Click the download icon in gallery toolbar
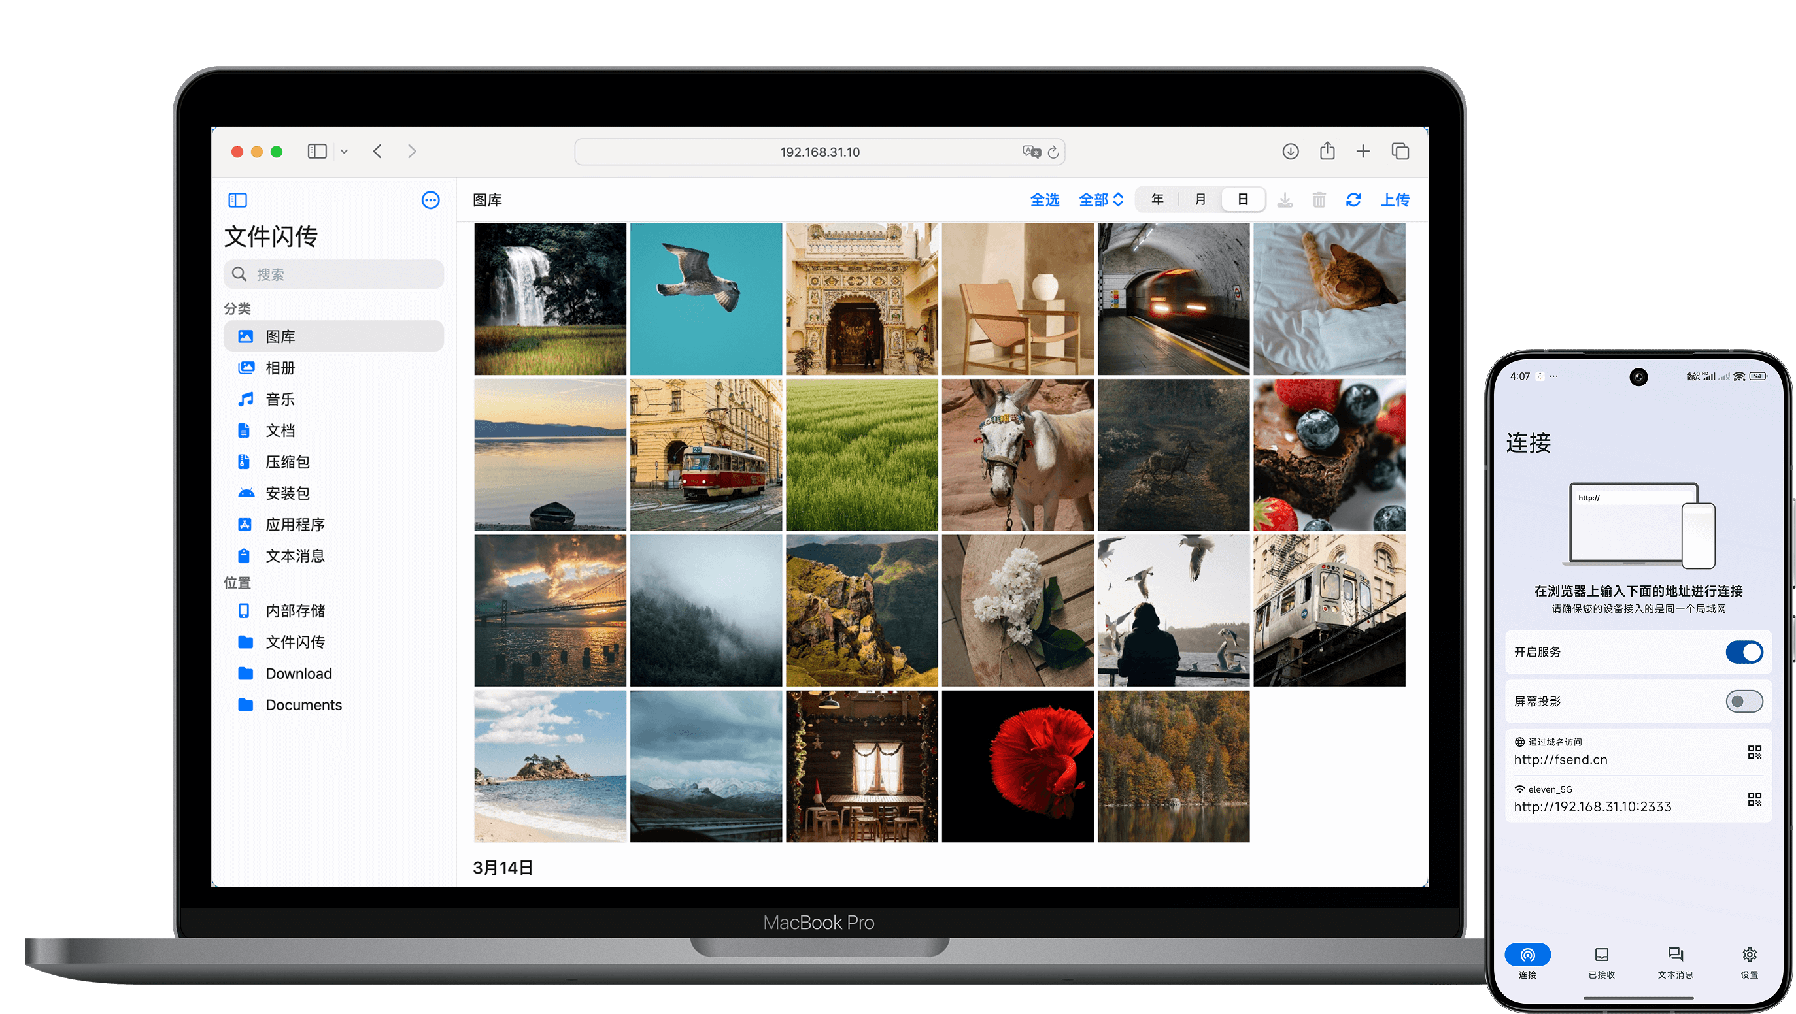 pyautogui.click(x=1285, y=201)
